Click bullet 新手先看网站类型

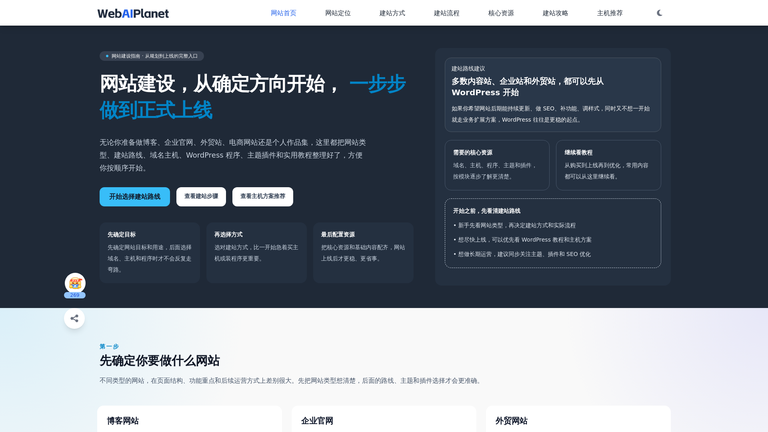[515, 226]
